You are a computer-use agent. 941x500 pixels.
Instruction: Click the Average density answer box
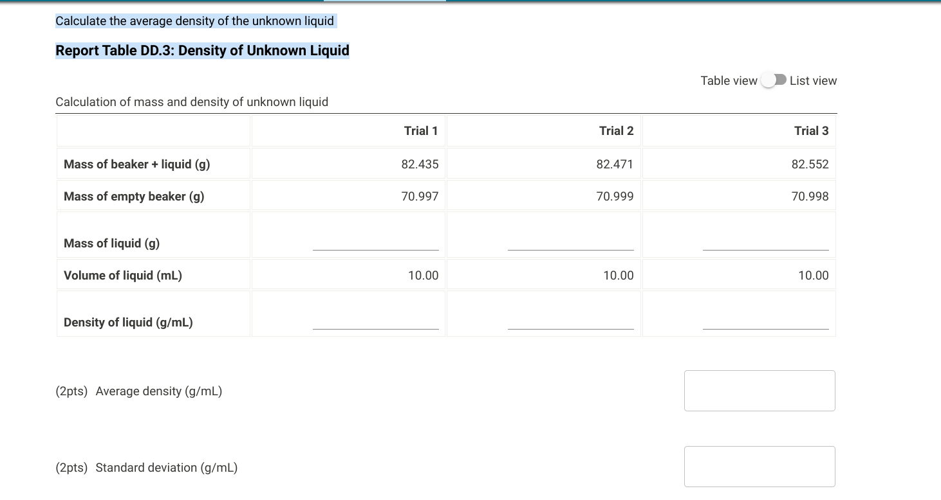click(759, 390)
